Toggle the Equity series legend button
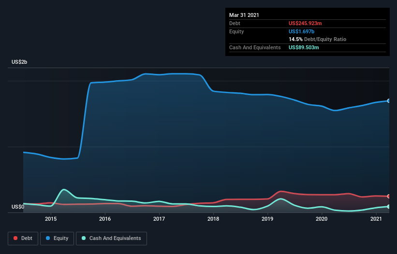 pyautogui.click(x=57, y=239)
